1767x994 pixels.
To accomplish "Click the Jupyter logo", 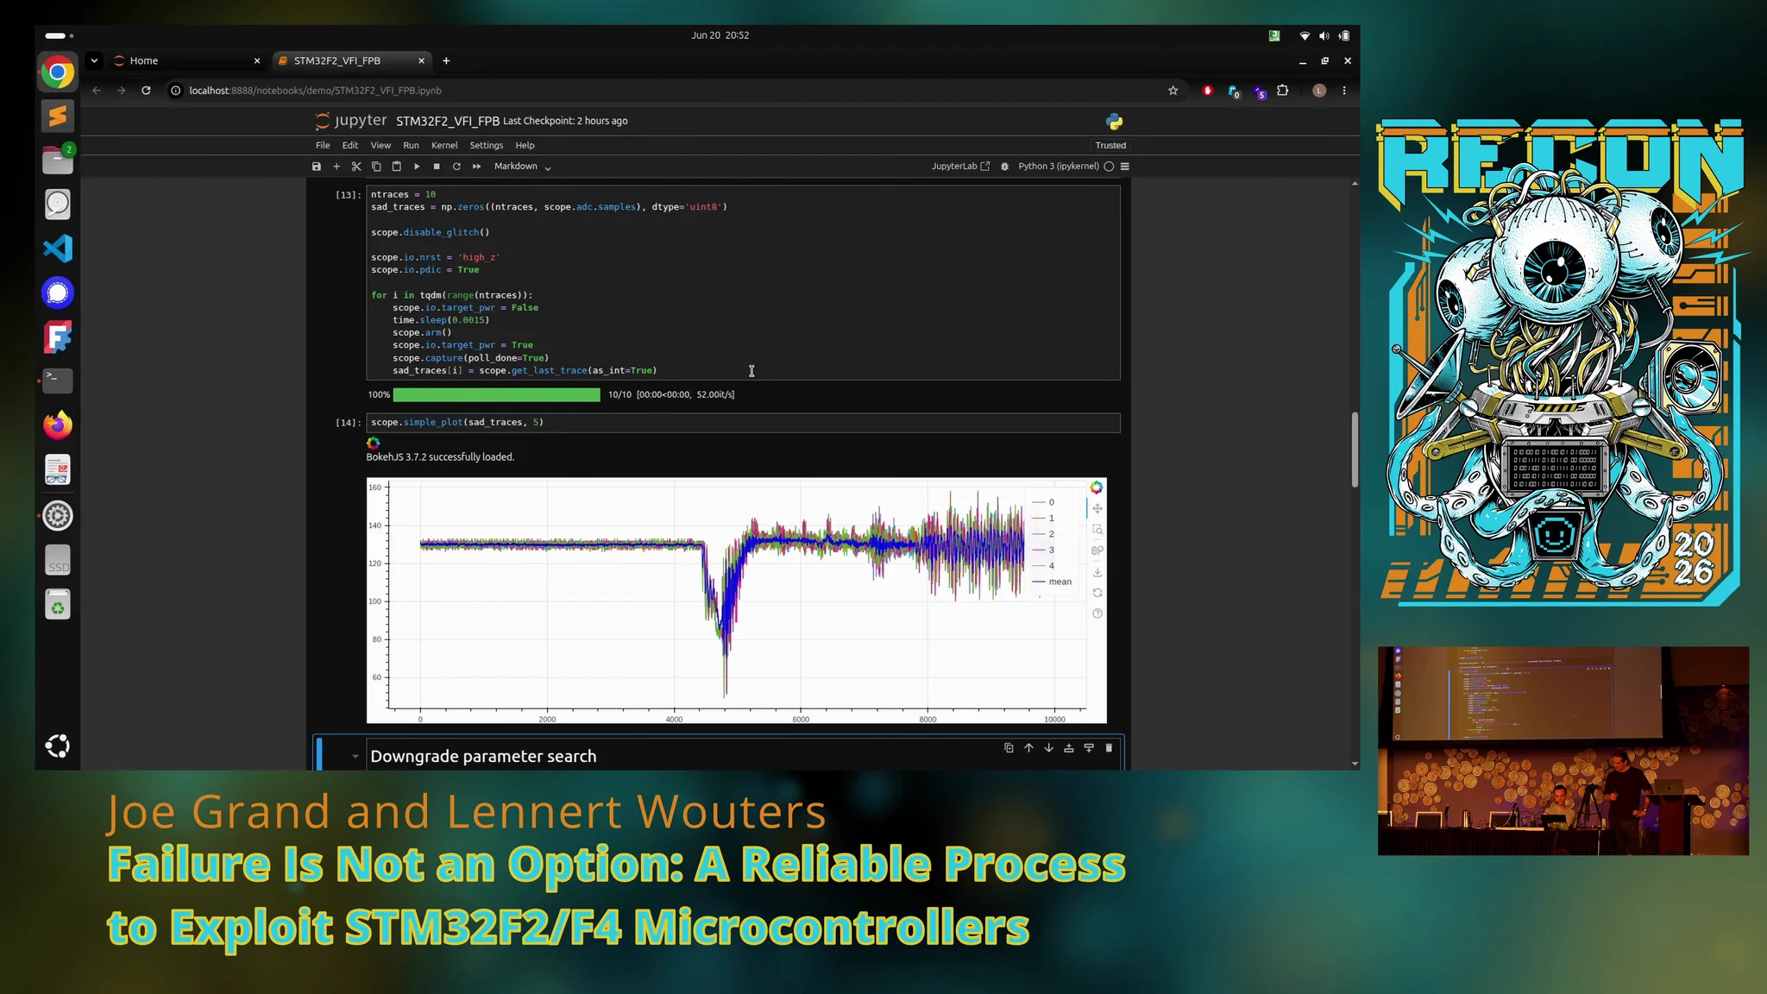I will 351,121.
